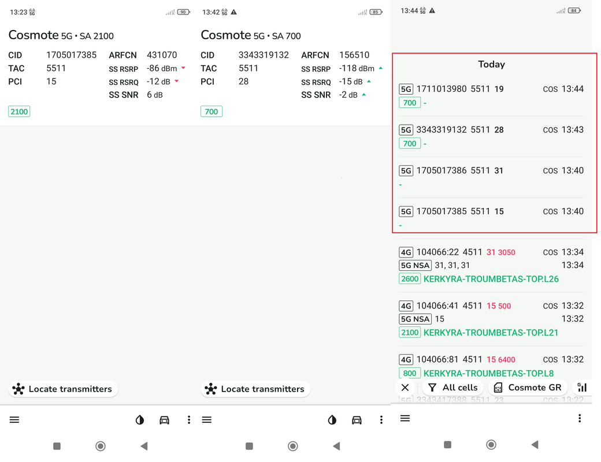Tap SS RSRP value -118 dBm
601x462 pixels.
(x=357, y=68)
